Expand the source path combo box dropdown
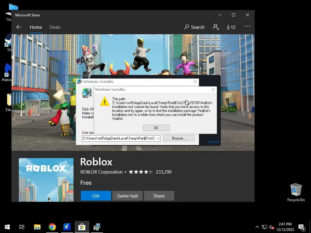This screenshot has width=311, height=233. click(x=158, y=138)
